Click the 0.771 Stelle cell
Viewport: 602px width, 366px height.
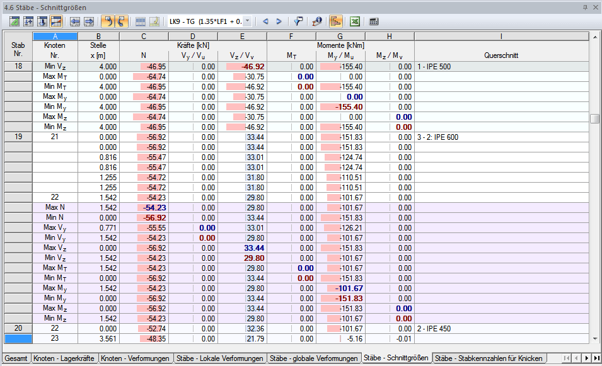pyautogui.click(x=98, y=227)
